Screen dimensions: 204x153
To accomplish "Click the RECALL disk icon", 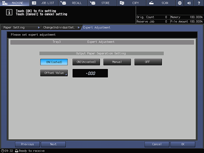I will [63, 3].
